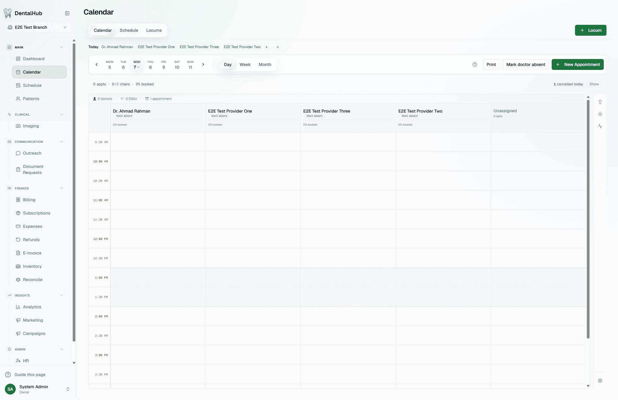
Task: Open Outreach messages
Action: click(x=39, y=153)
